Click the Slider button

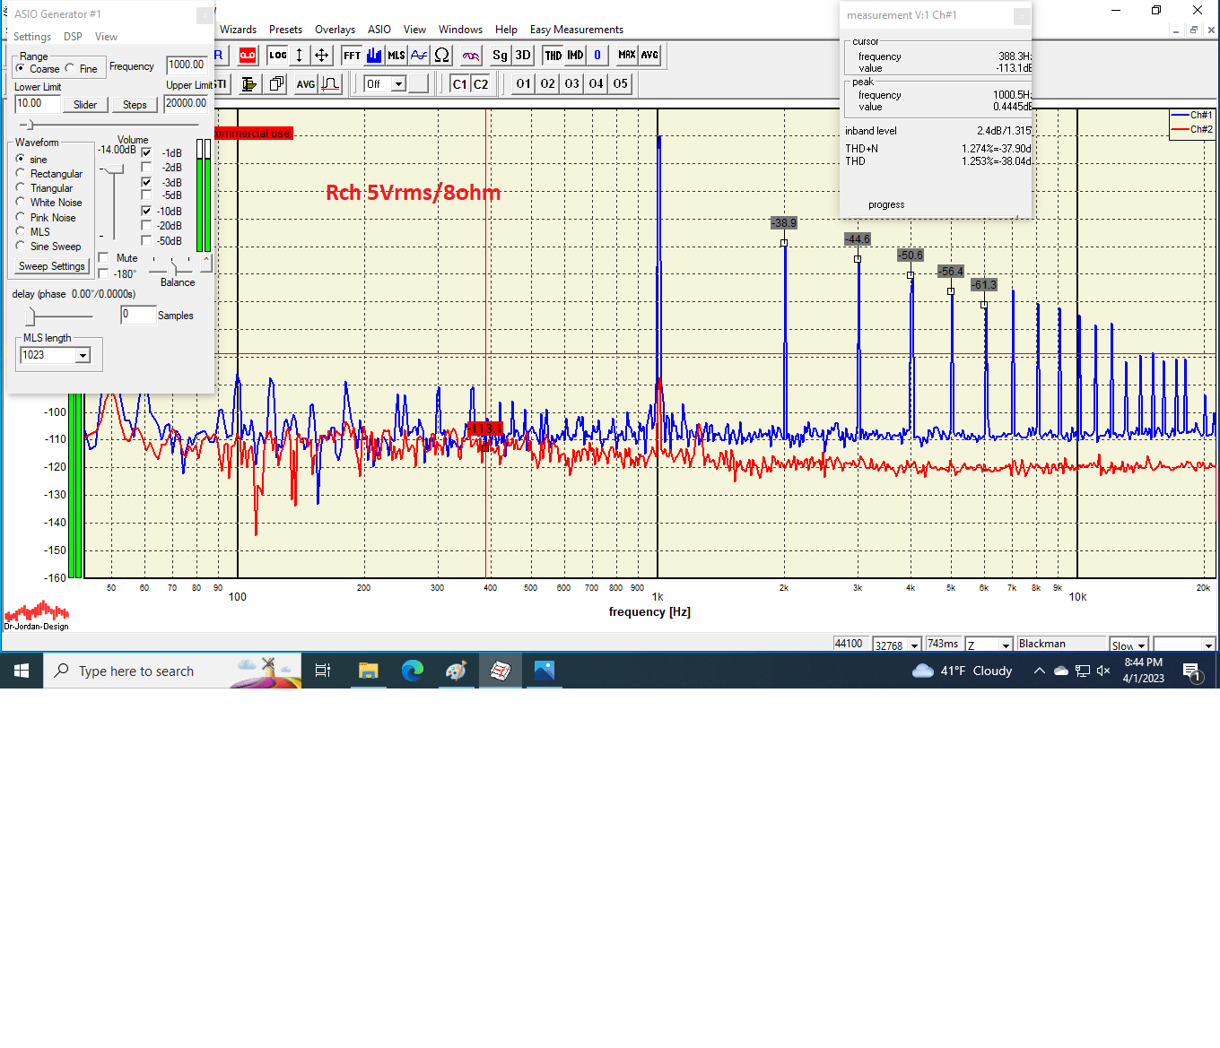click(85, 105)
